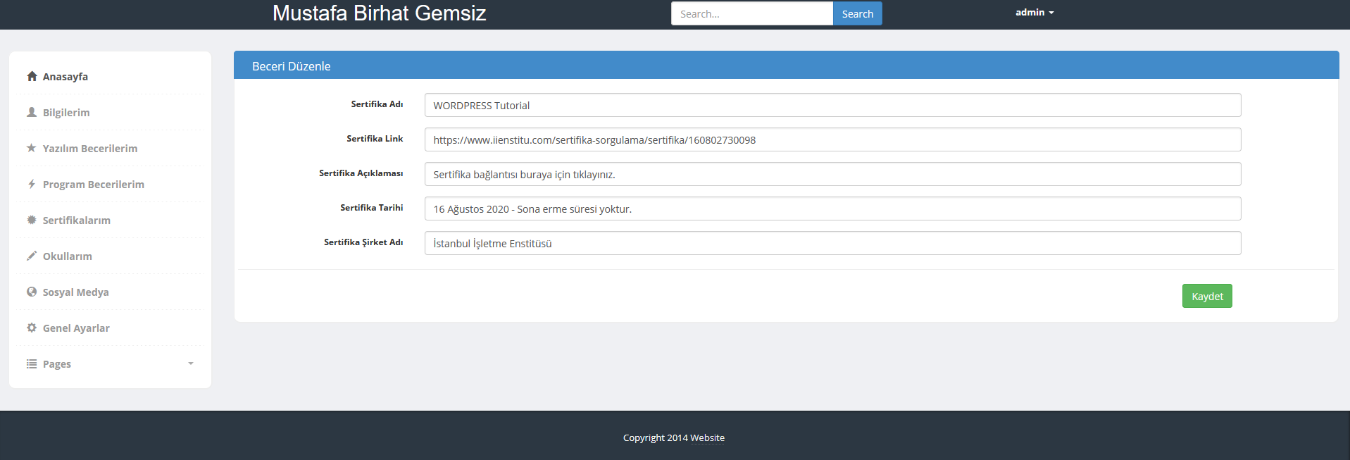The width and height of the screenshot is (1350, 460).
Task: Click the globe icon beside Sosyal Medya
Action: (x=32, y=292)
